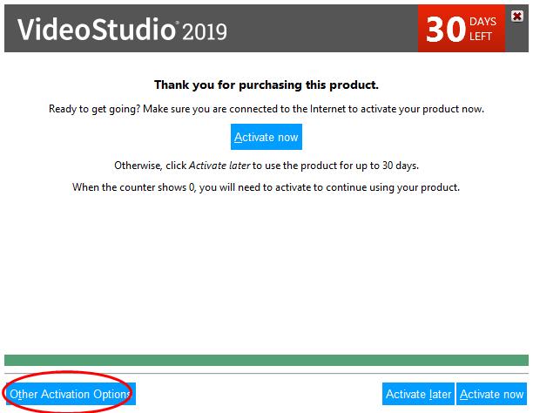533x413 pixels.
Task: Choose the Activate later button
Action: [x=418, y=394]
